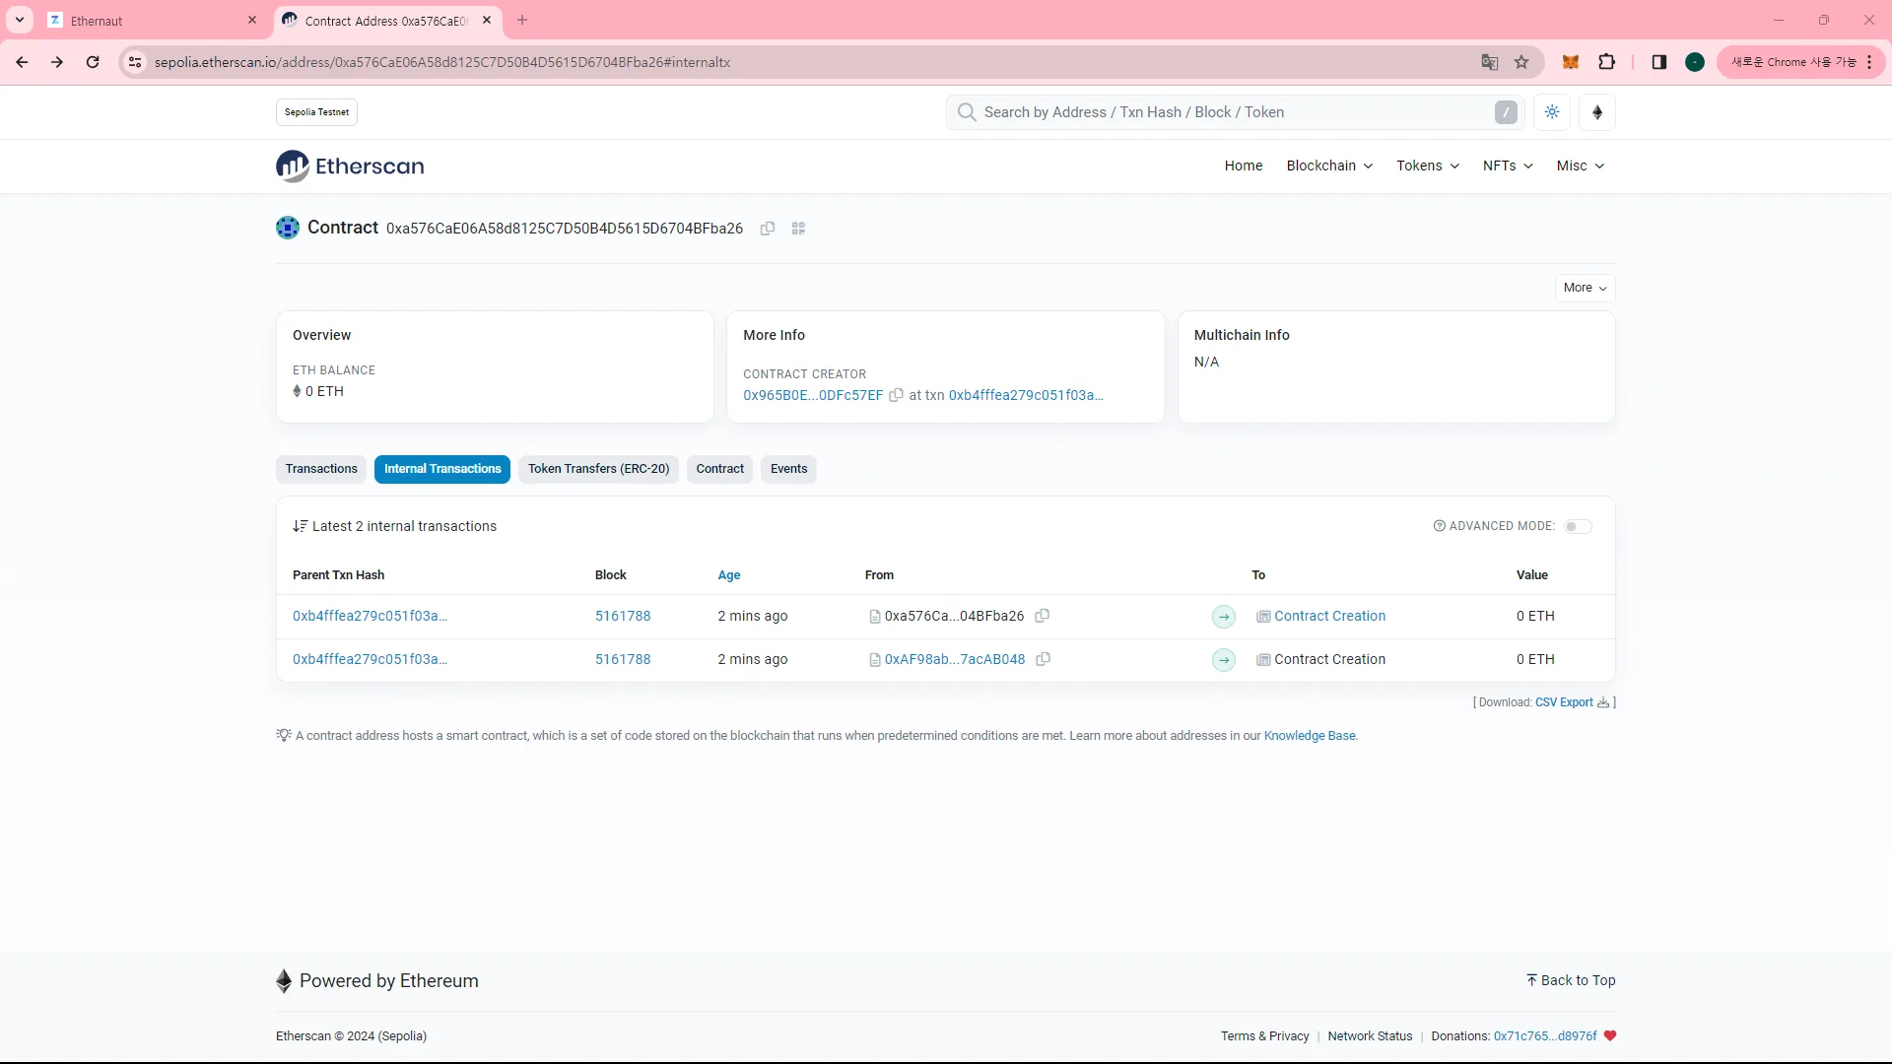Open Network Status footer link

point(1370,1036)
